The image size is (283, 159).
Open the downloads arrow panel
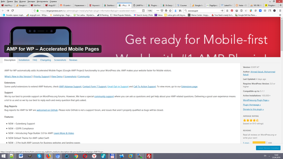click(x=176, y=11)
